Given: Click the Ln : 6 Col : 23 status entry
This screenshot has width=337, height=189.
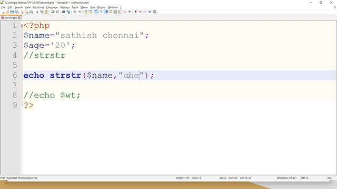Looking at the screenshot, I should click(x=228, y=178).
